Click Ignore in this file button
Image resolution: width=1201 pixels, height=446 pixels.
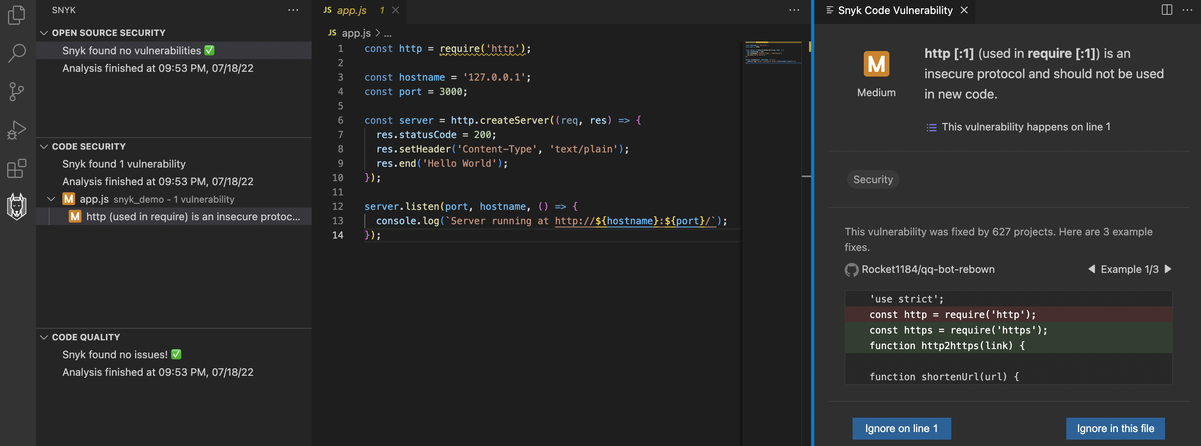[x=1115, y=428]
